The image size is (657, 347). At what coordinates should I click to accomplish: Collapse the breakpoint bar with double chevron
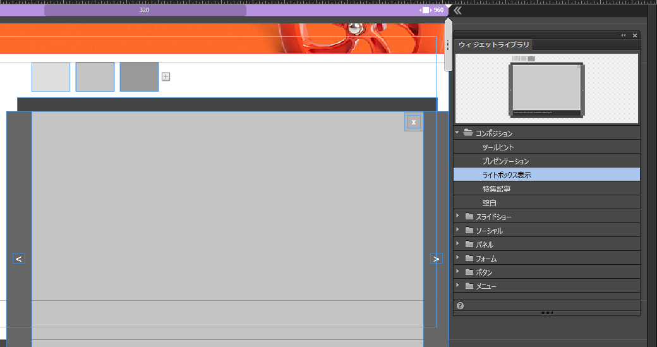pos(457,11)
